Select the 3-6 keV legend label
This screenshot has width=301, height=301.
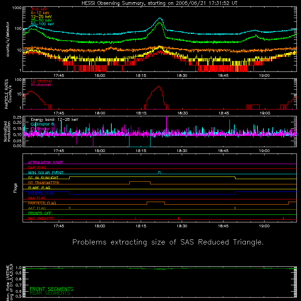pos(39,9)
